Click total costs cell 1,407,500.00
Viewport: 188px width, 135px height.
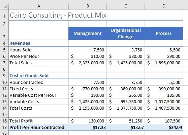pyautogui.click(x=164, y=108)
